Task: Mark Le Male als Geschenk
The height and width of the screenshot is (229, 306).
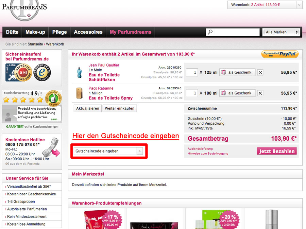Action: tap(237, 72)
